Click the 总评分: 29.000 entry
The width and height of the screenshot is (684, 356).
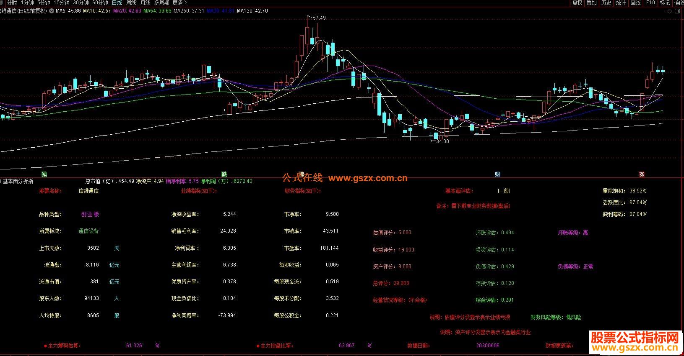point(391,283)
